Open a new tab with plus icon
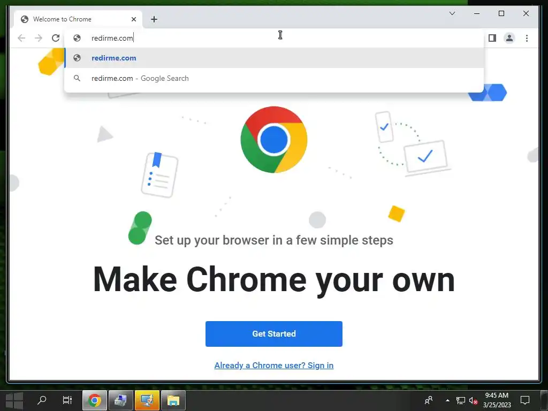The height and width of the screenshot is (411, 548). point(154,19)
